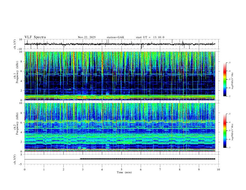Click the 'Time (min)' axis title
Viewport: 246px width, 190px height.
[x=124, y=172]
